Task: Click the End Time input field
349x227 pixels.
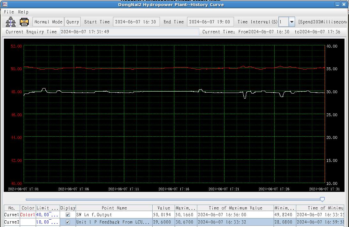Action: [x=210, y=22]
